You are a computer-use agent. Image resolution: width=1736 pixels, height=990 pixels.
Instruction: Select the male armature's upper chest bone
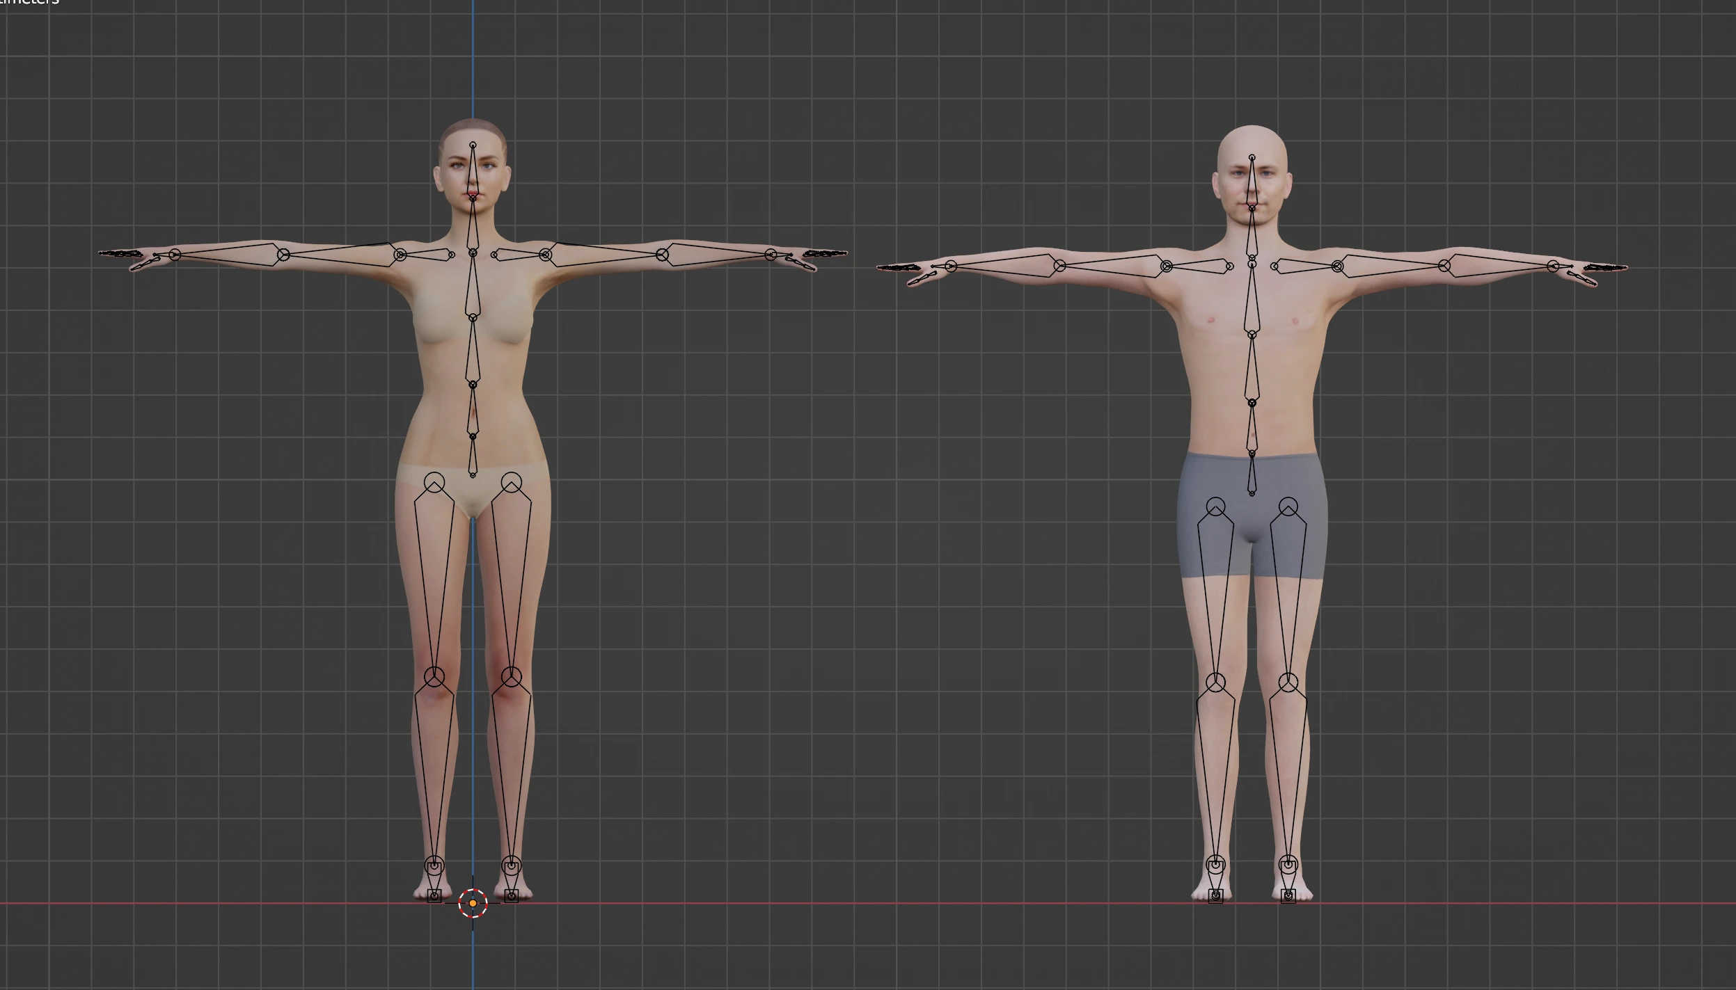click(1252, 298)
